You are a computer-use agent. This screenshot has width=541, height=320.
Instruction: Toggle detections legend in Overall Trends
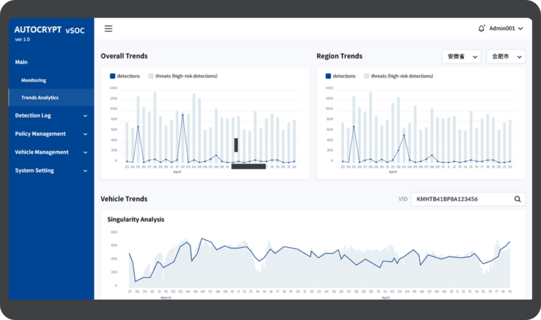(x=125, y=76)
